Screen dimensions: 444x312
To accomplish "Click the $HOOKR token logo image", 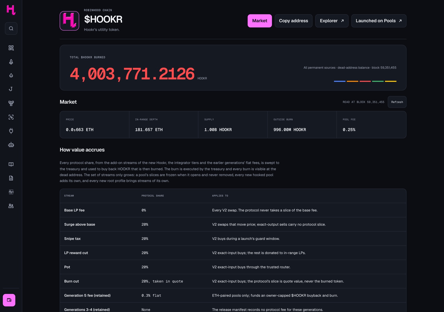I will click(x=69, y=21).
